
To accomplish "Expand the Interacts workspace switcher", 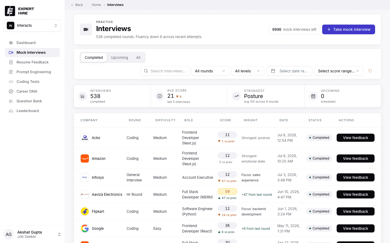I will pyautogui.click(x=32, y=26).
